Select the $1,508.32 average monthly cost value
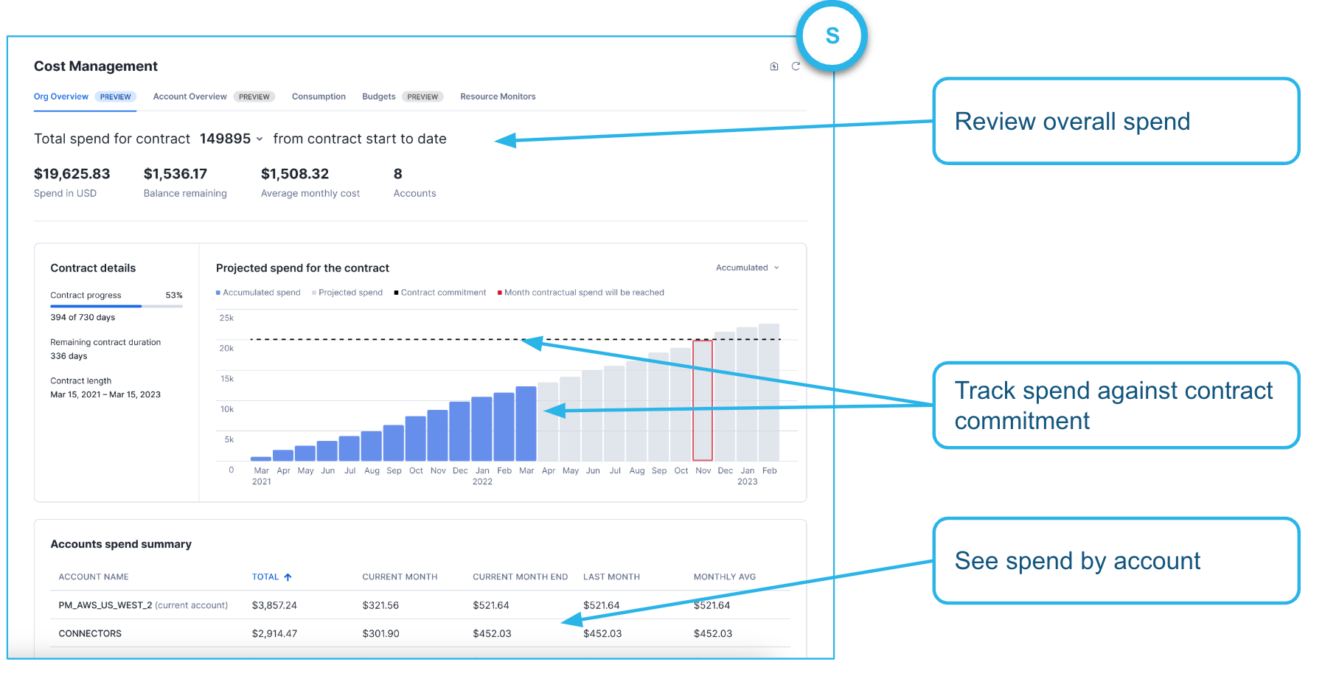Image resolution: width=1339 pixels, height=693 pixels. (x=295, y=174)
